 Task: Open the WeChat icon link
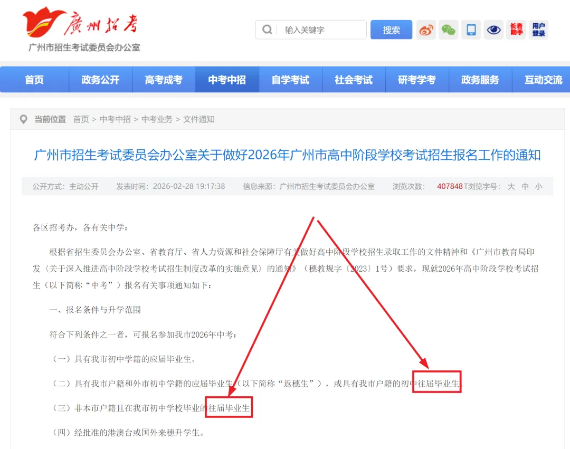click(x=448, y=30)
